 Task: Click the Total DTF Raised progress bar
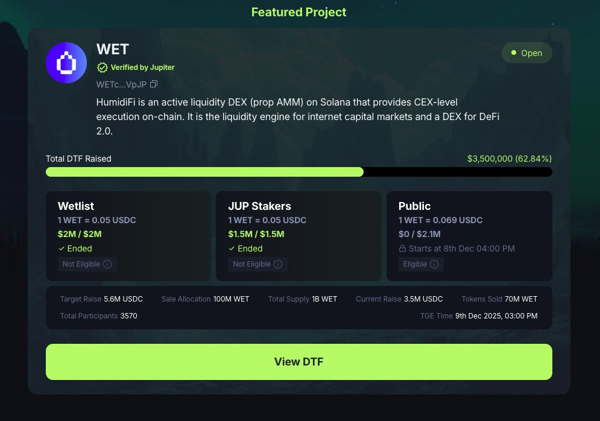click(x=299, y=172)
